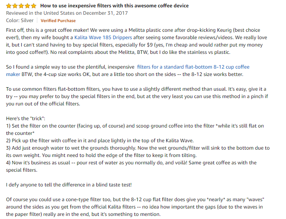Image resolution: width=286 pixels, height=219 pixels.
Task: Click the paragraph starting 'Of course you could use'
Action: pos(135,207)
